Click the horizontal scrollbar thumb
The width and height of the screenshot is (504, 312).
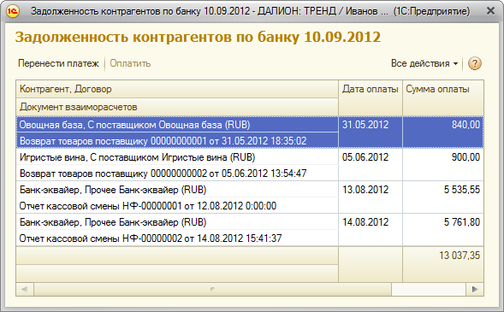click(x=212, y=289)
